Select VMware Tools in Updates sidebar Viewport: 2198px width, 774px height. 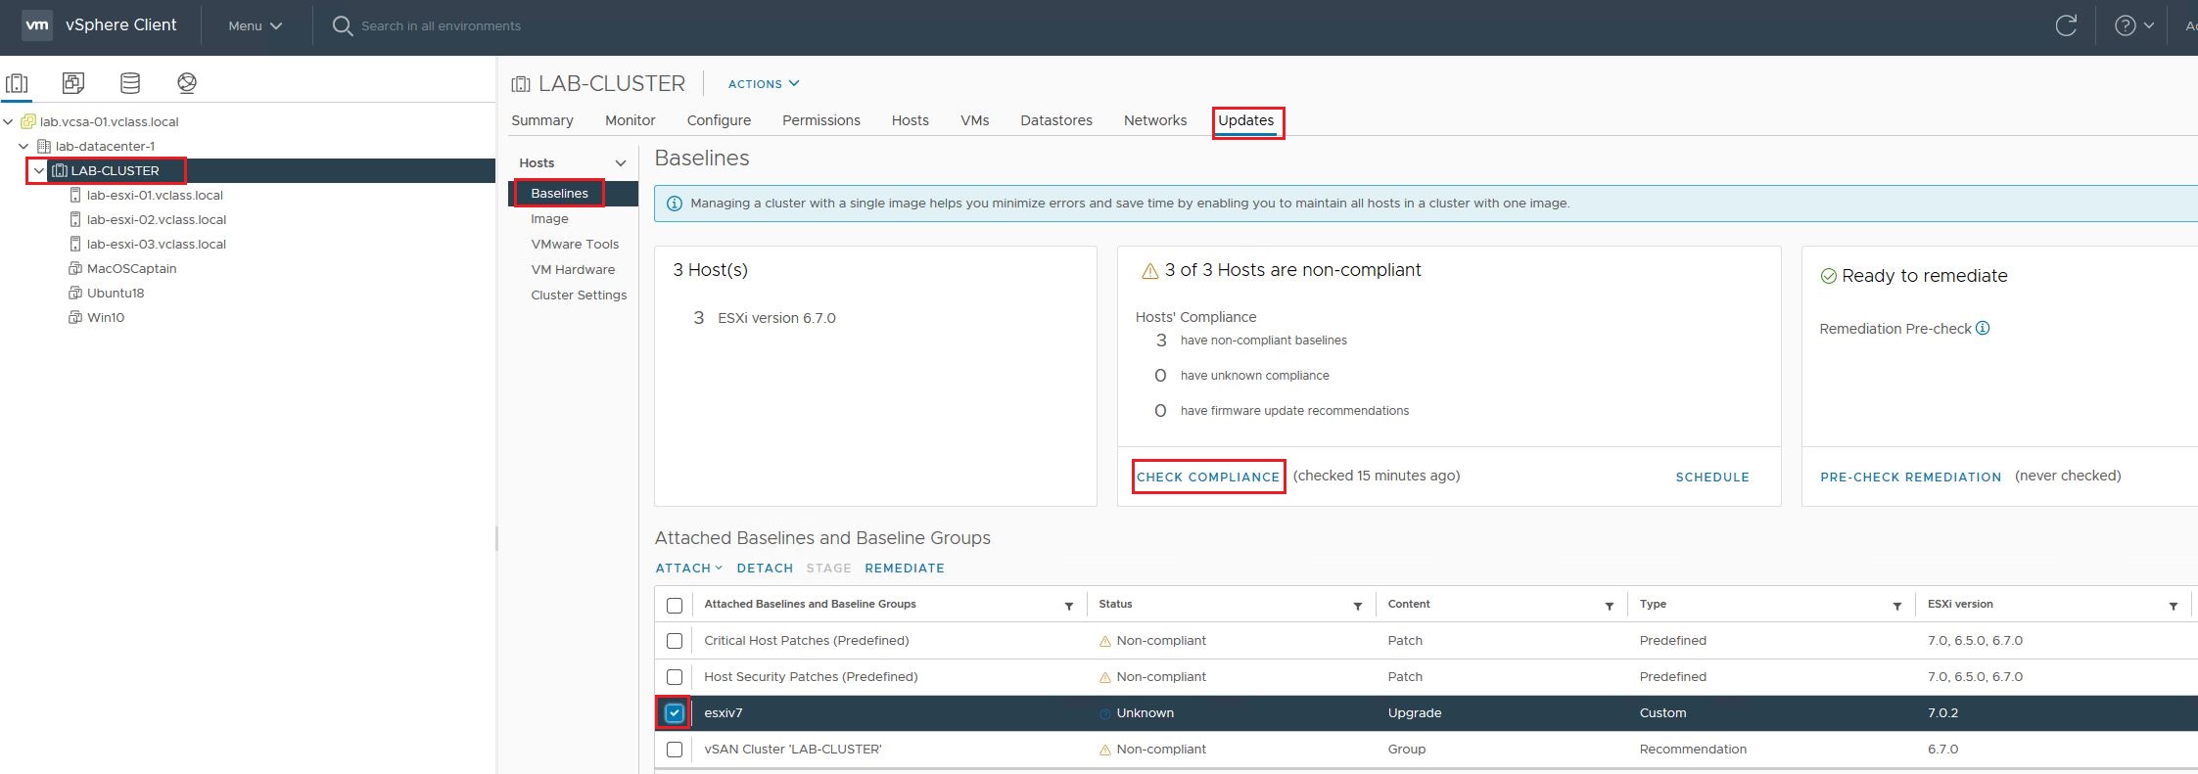pos(575,245)
